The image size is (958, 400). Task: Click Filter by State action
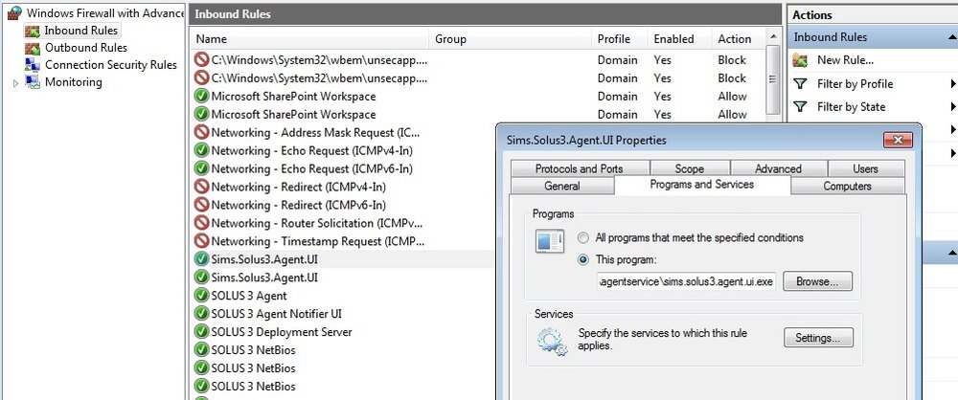pyautogui.click(x=851, y=107)
